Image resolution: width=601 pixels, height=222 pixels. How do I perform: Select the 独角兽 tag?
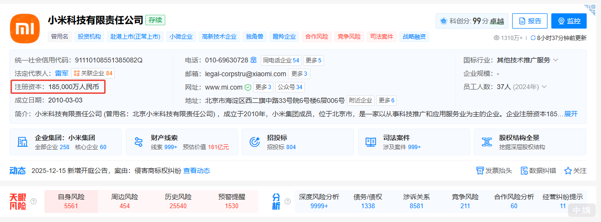pyautogui.click(x=255, y=36)
